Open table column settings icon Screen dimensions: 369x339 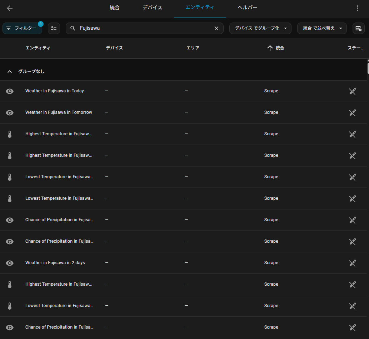click(358, 28)
